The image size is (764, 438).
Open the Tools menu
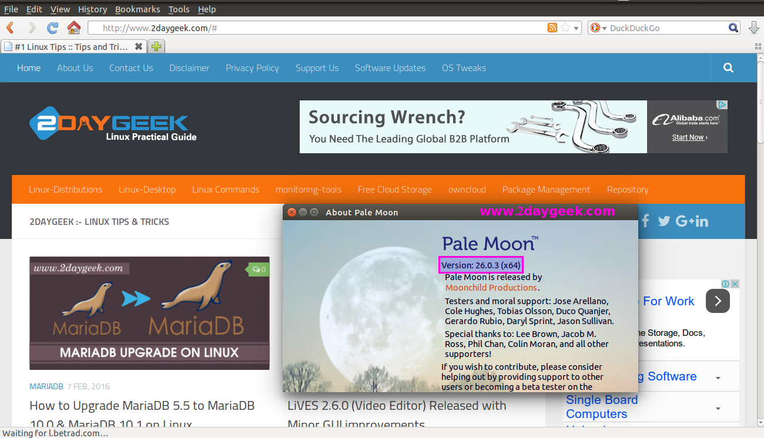(179, 9)
